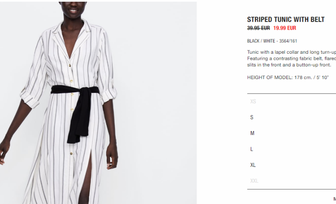Viewport: 336px width, 204px height.
Task: Click the reference number 3564/161
Action: pyautogui.click(x=288, y=41)
